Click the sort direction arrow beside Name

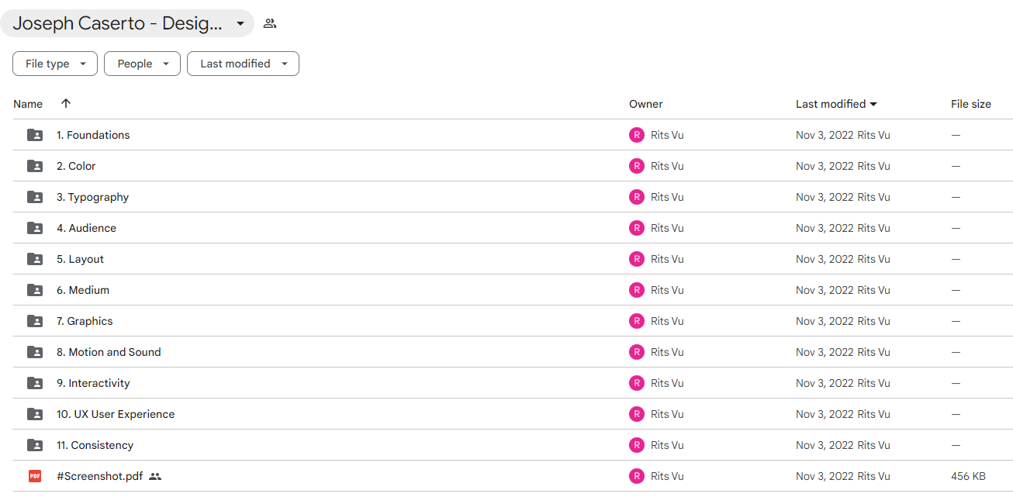[x=66, y=103]
